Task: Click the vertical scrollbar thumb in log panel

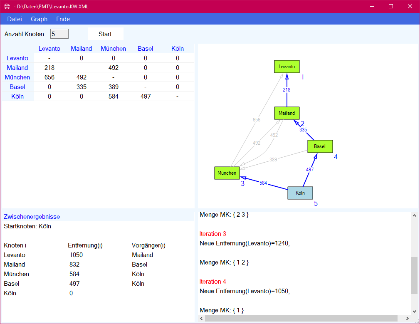Action: [414, 275]
